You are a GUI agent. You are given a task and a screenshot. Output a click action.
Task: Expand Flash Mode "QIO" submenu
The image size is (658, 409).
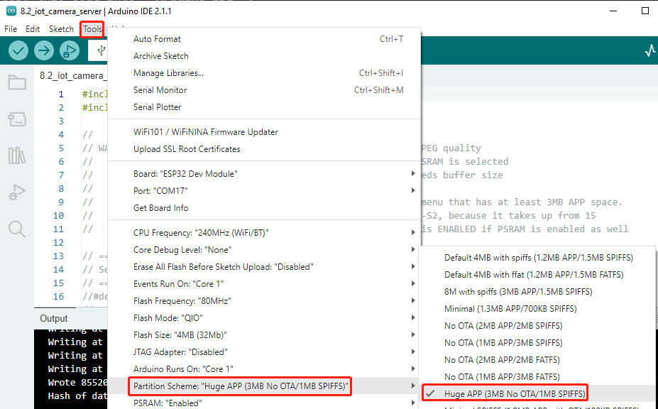point(264,318)
